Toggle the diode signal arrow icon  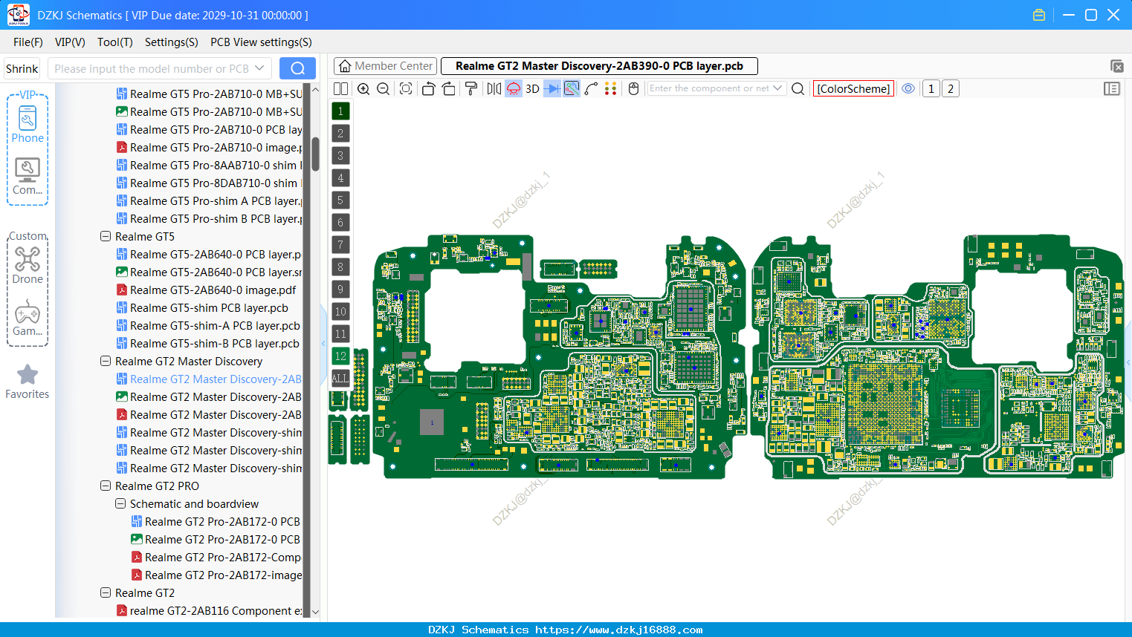coord(552,88)
